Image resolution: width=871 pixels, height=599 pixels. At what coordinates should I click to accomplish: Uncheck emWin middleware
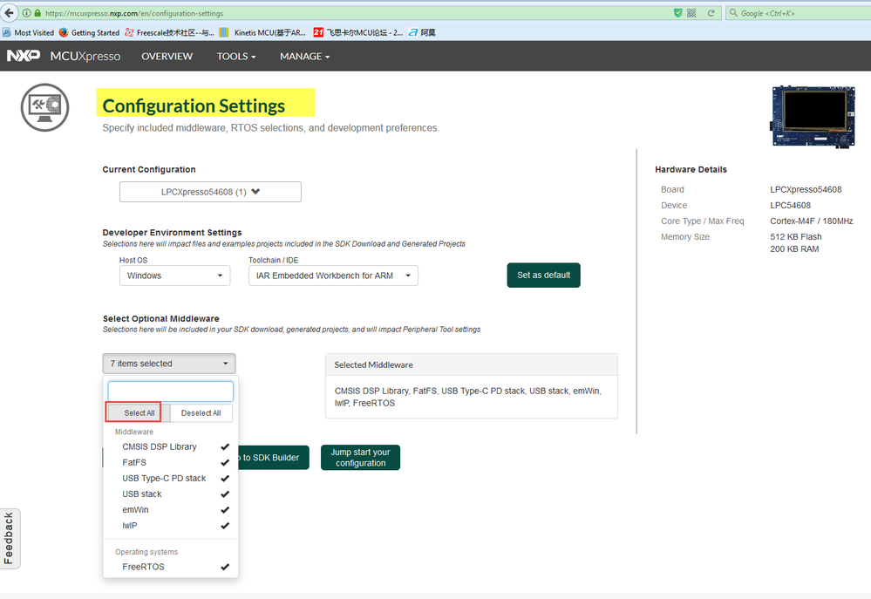(x=171, y=509)
